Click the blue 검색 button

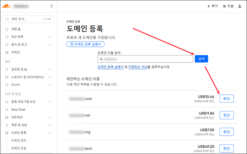pyautogui.click(x=201, y=59)
